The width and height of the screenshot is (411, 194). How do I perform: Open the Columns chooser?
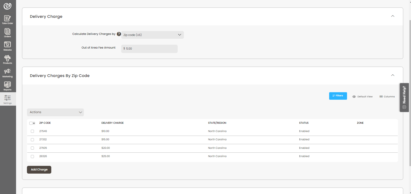(x=387, y=97)
